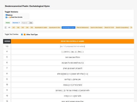Click 'Deuterocanonical Psalm: Eschatological Hymn' title
137x102 pixels.
tap(27, 6)
